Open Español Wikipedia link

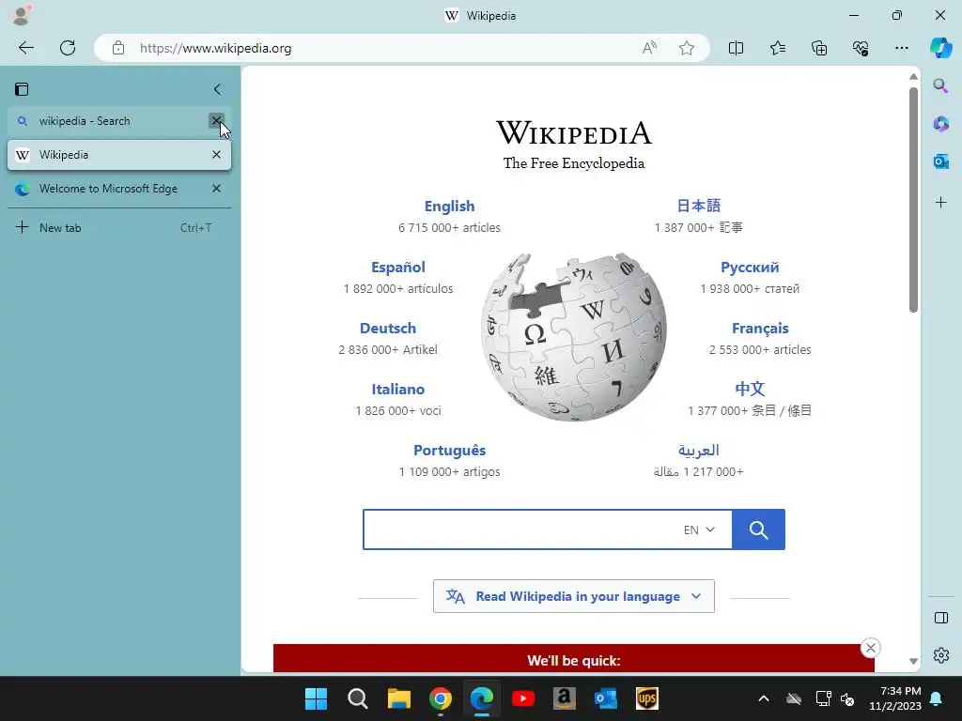tap(398, 268)
